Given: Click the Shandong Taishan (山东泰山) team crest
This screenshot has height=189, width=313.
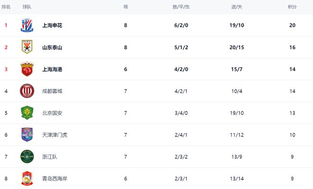Looking at the screenshot, I should click(27, 47).
